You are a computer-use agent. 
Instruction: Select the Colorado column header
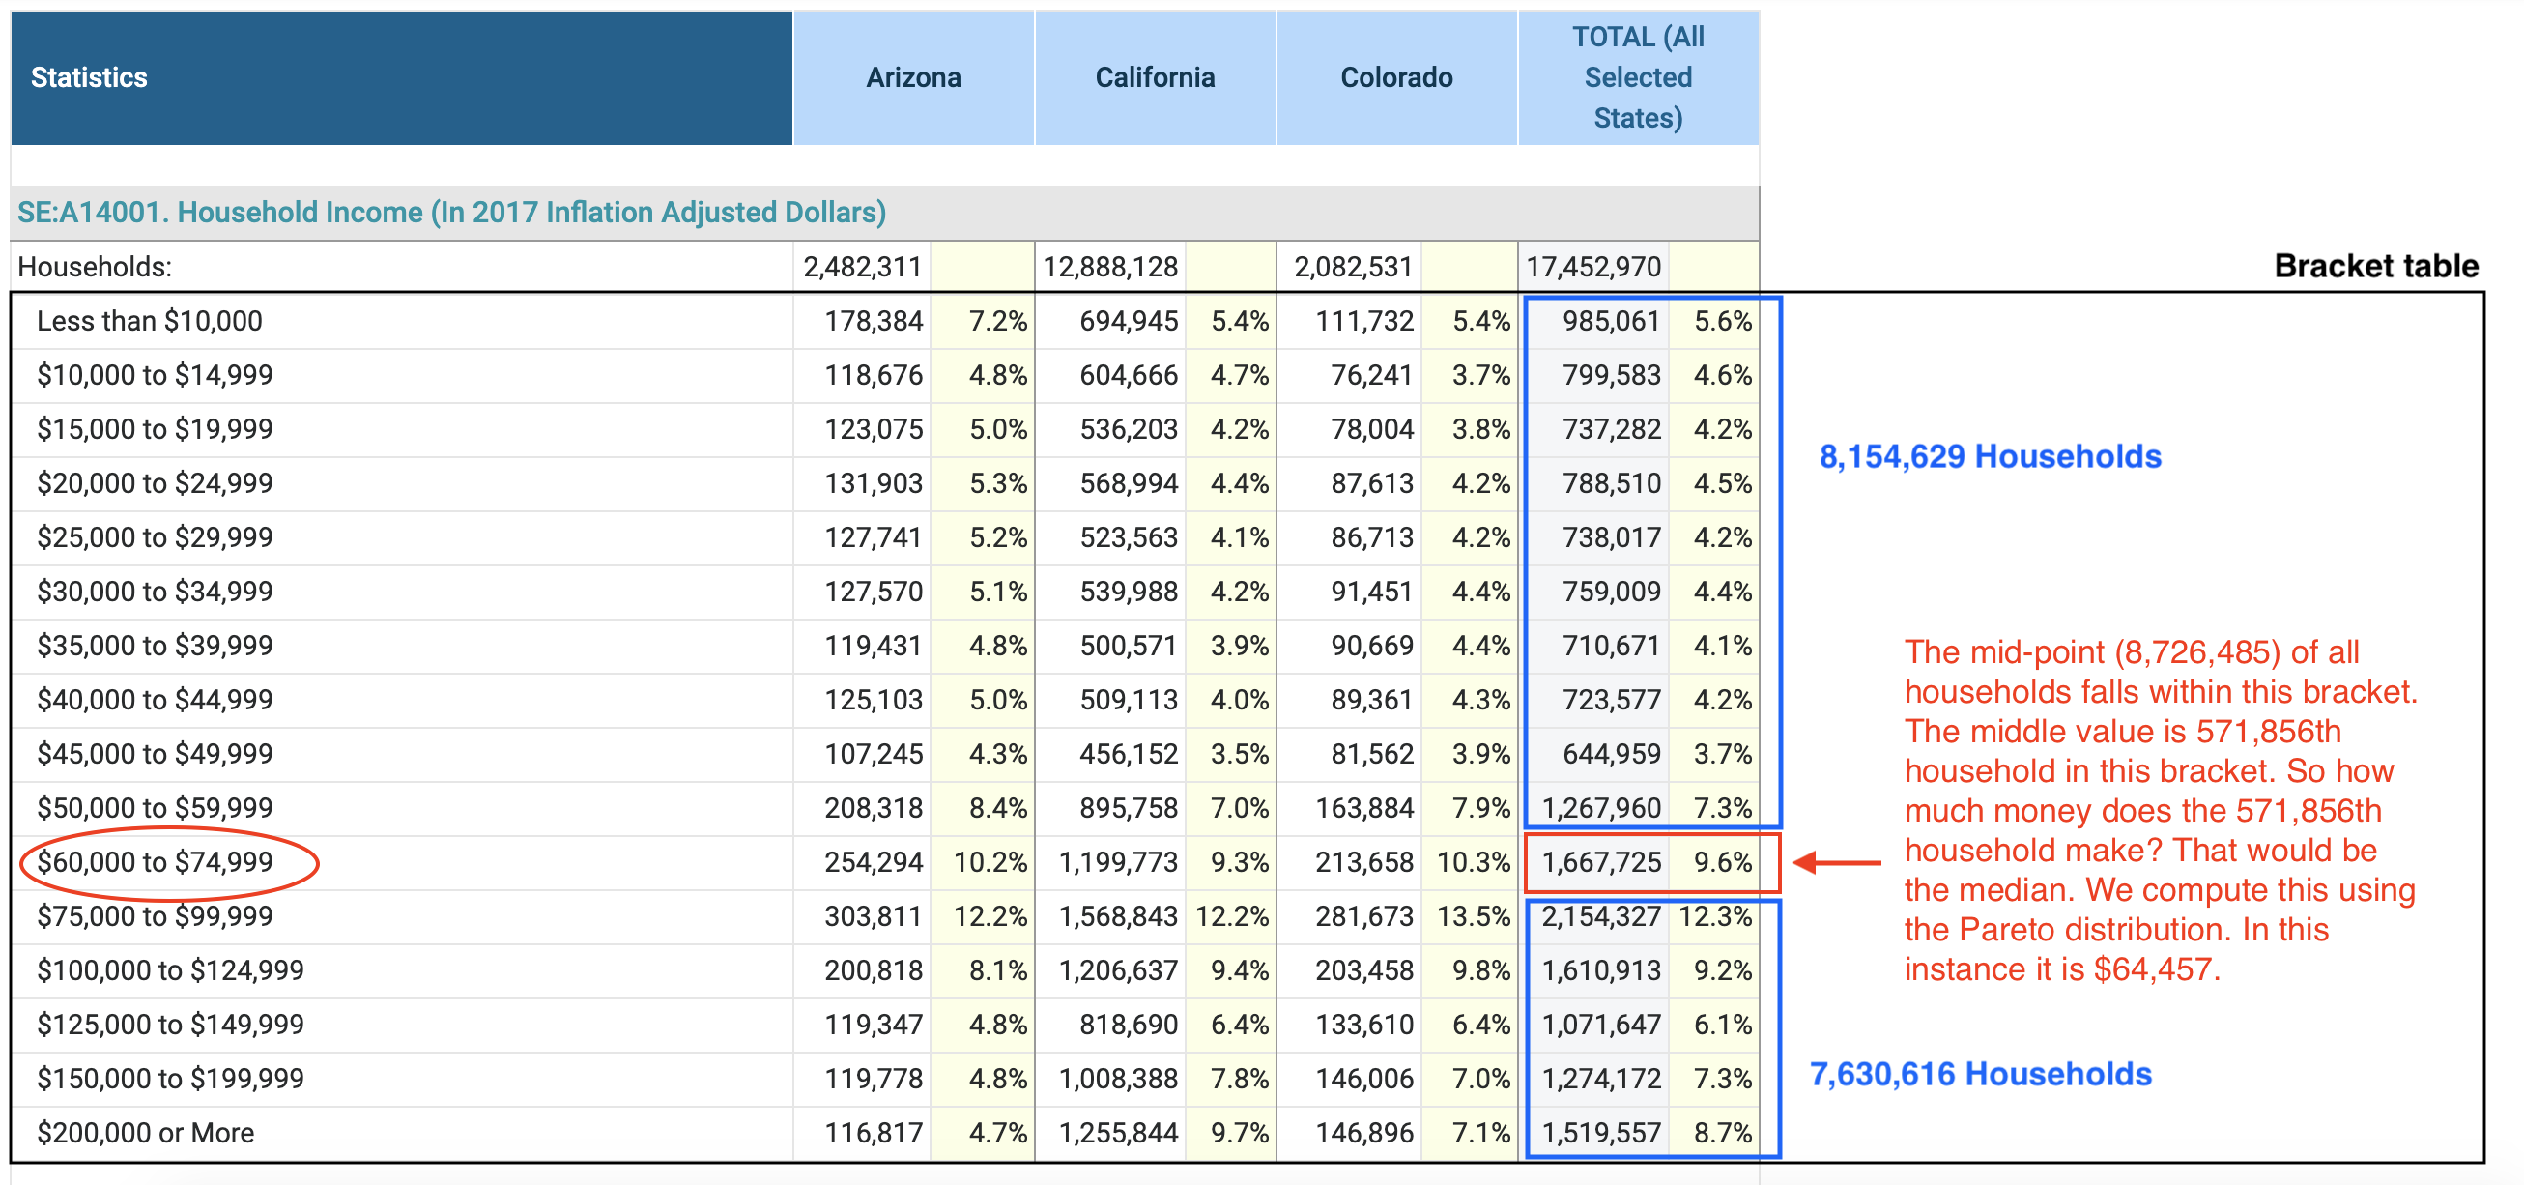click(1395, 77)
